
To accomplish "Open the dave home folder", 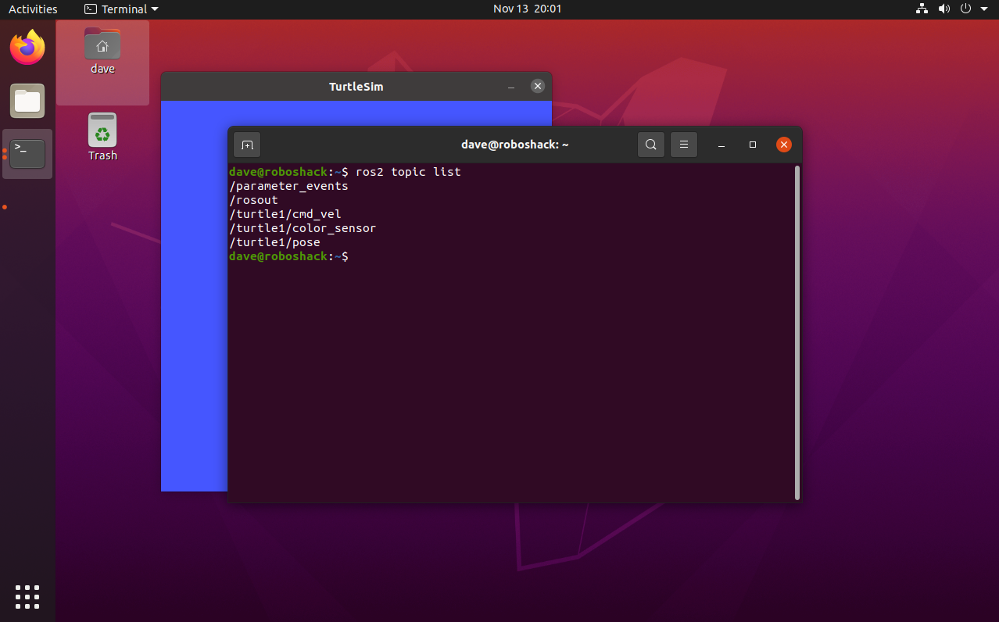I will tap(102, 52).
